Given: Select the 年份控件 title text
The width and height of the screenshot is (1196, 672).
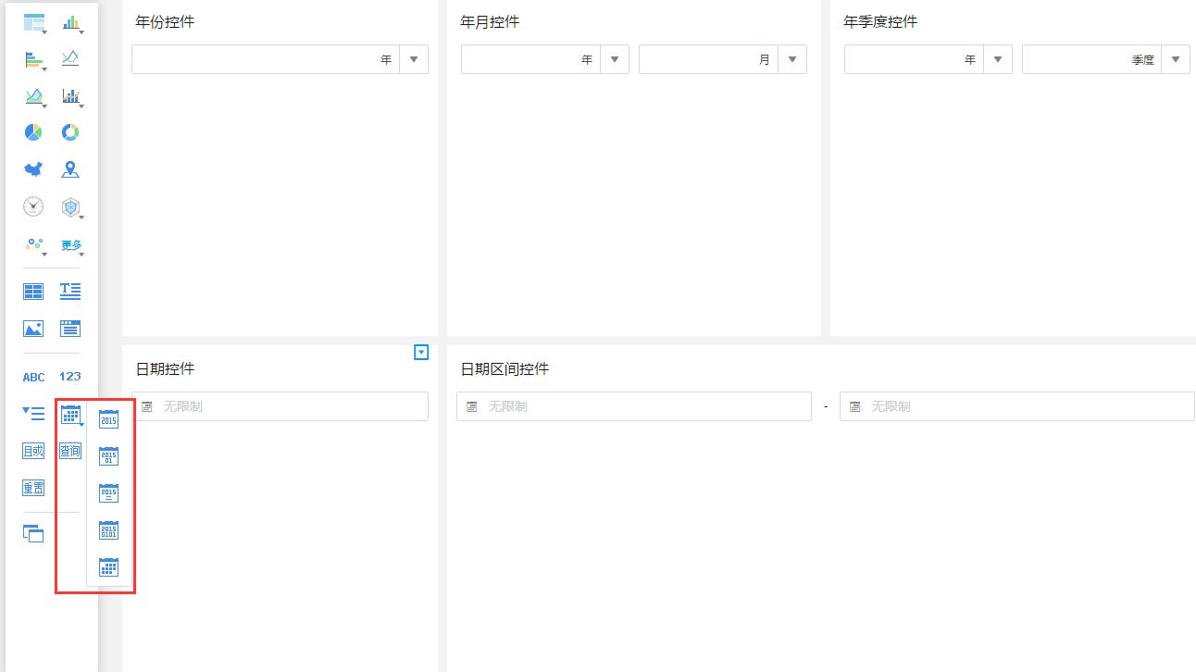Looking at the screenshot, I should [x=165, y=21].
